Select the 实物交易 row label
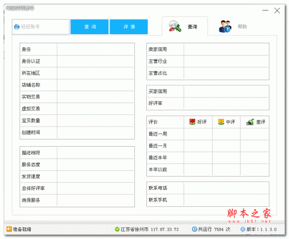 (31, 97)
